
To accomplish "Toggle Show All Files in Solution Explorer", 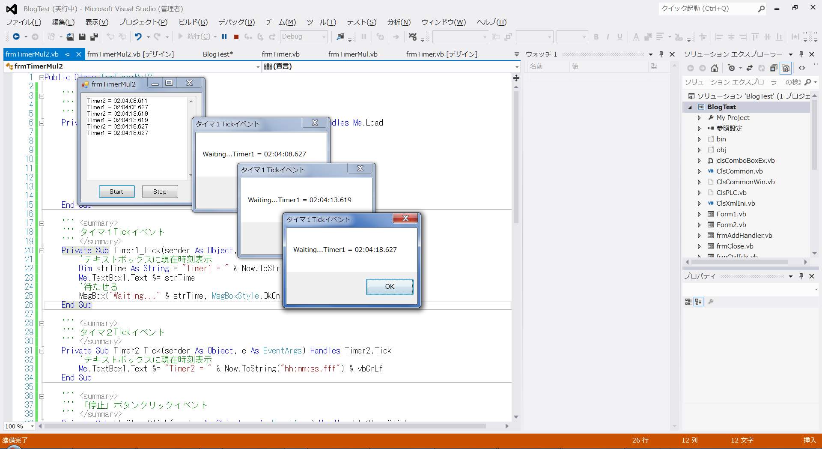I will point(786,68).
